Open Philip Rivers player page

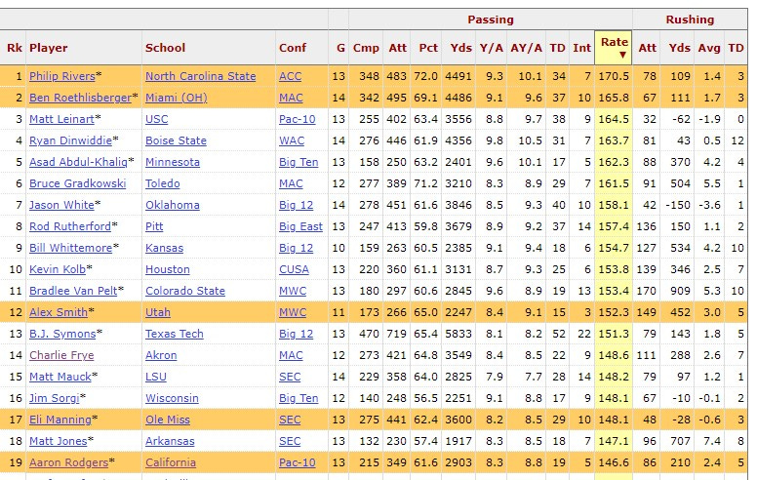[61, 76]
